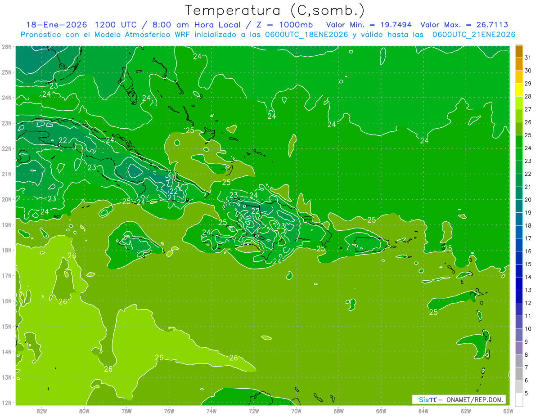Click the brown swatch above 31 on the color scale
The image size is (540, 417).
519,52
